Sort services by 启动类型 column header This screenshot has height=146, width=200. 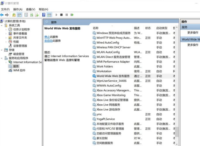161,28
